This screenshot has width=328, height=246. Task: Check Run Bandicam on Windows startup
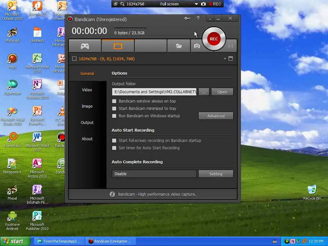click(114, 116)
